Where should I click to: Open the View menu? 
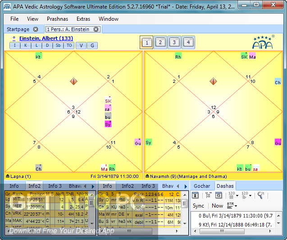(32, 19)
